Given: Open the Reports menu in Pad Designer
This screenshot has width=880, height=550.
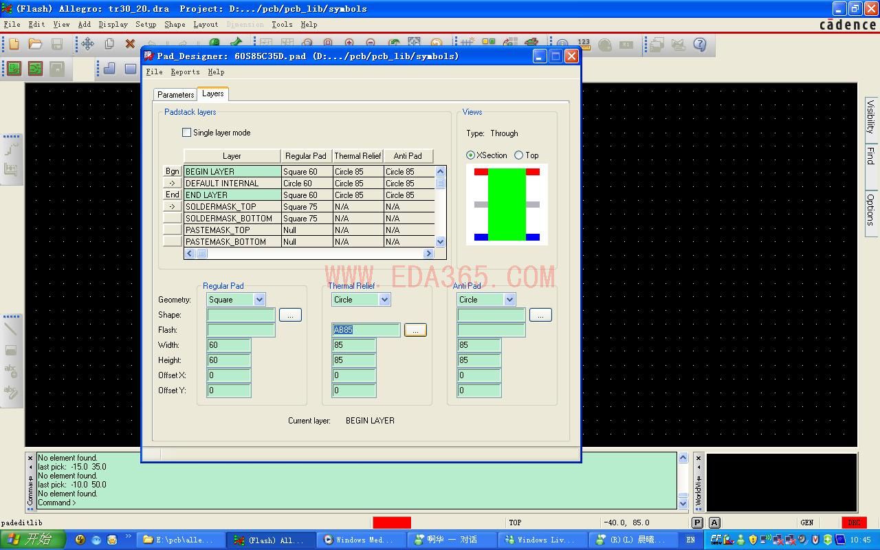Looking at the screenshot, I should pos(185,72).
